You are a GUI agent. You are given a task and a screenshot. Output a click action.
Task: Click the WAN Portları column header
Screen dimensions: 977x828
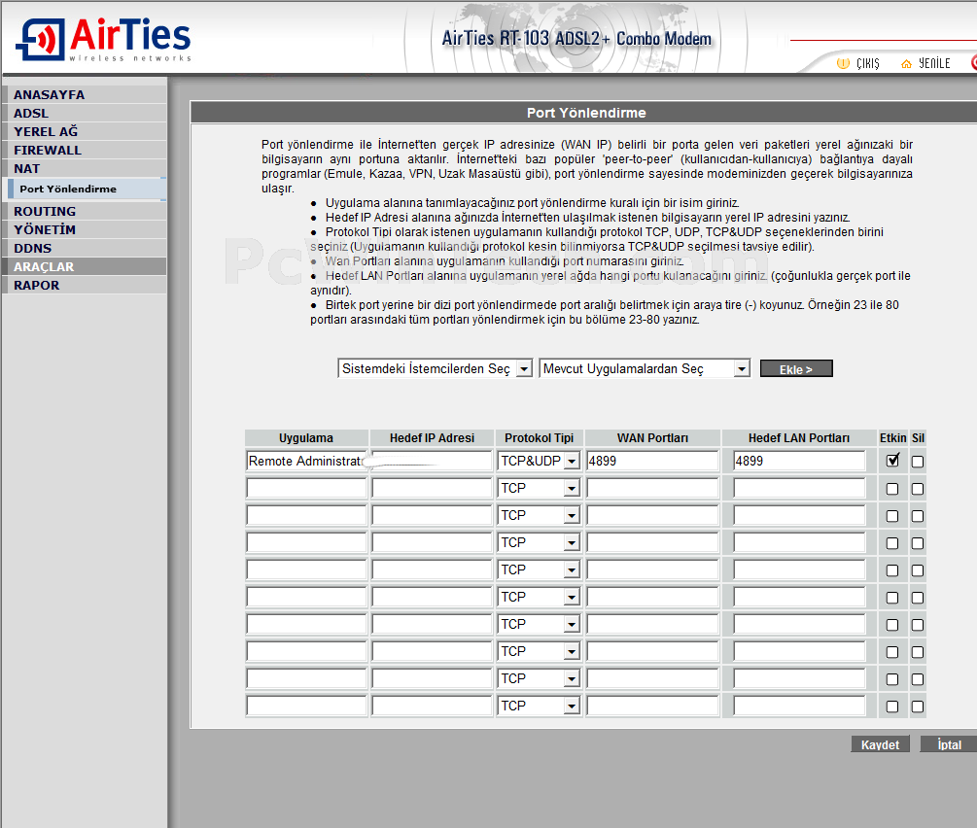click(x=652, y=438)
